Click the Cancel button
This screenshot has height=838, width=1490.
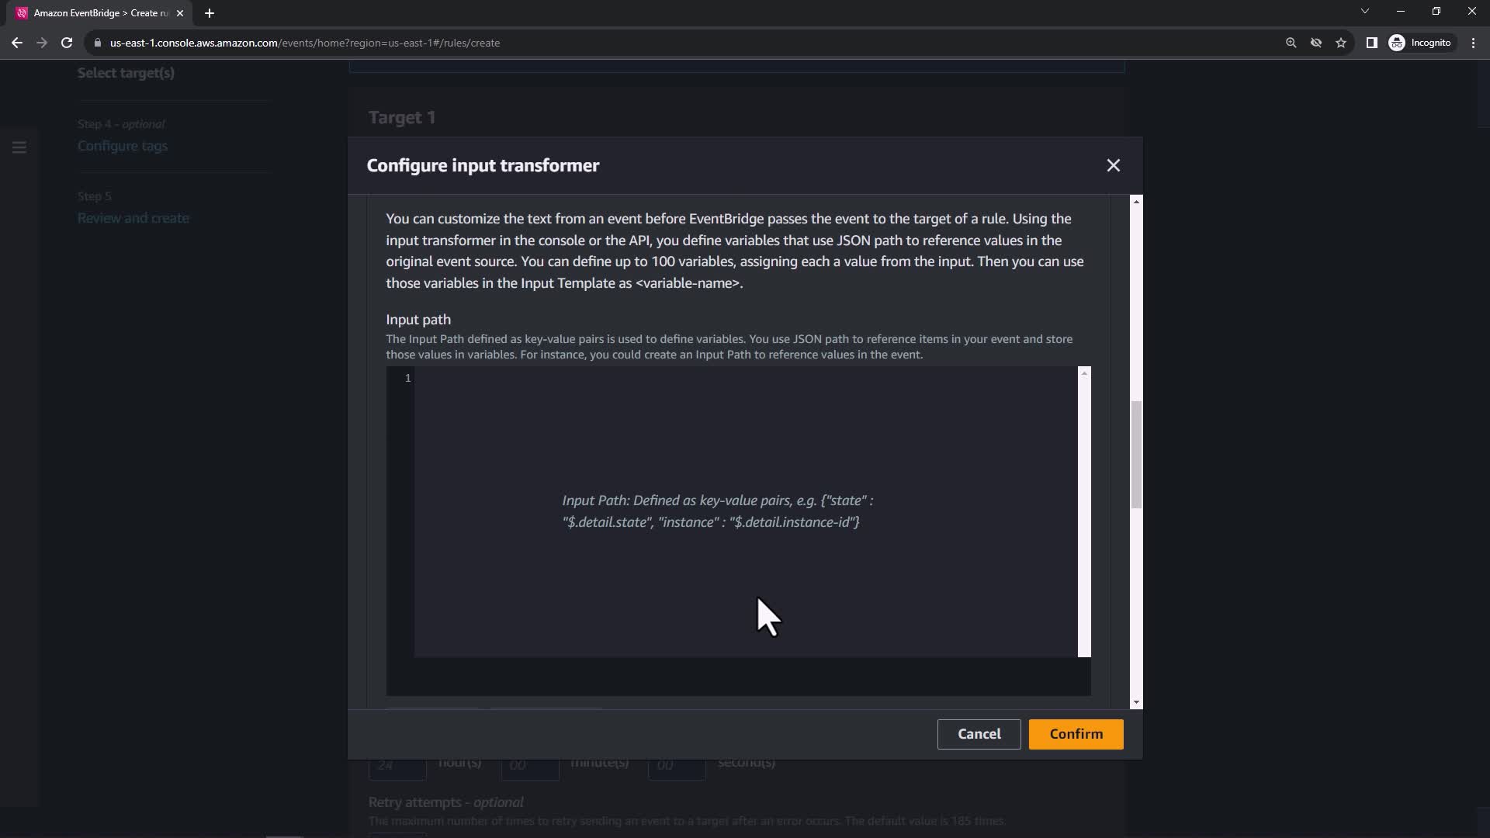(979, 734)
